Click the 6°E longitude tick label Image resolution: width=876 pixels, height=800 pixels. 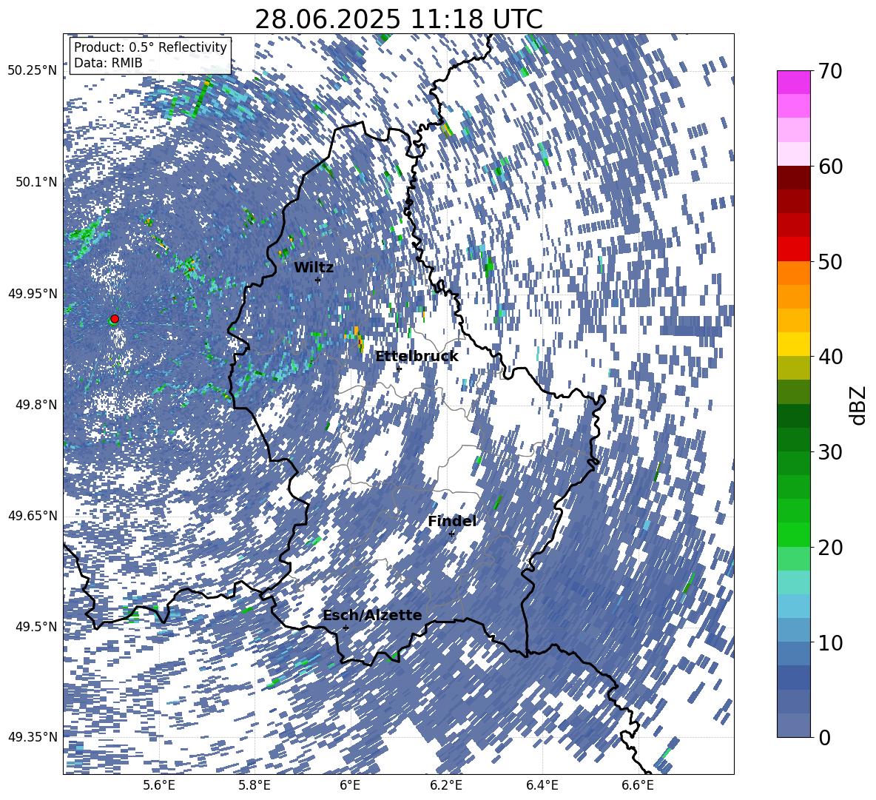click(350, 785)
